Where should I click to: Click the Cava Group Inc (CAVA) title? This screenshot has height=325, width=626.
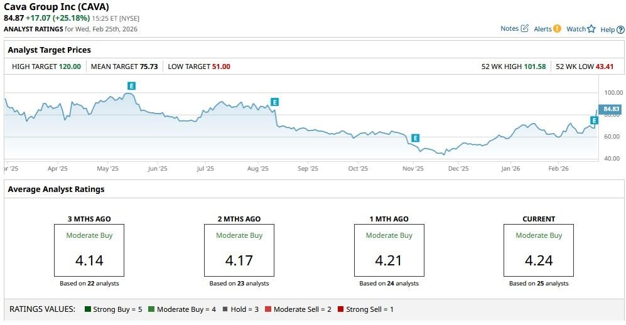point(57,7)
